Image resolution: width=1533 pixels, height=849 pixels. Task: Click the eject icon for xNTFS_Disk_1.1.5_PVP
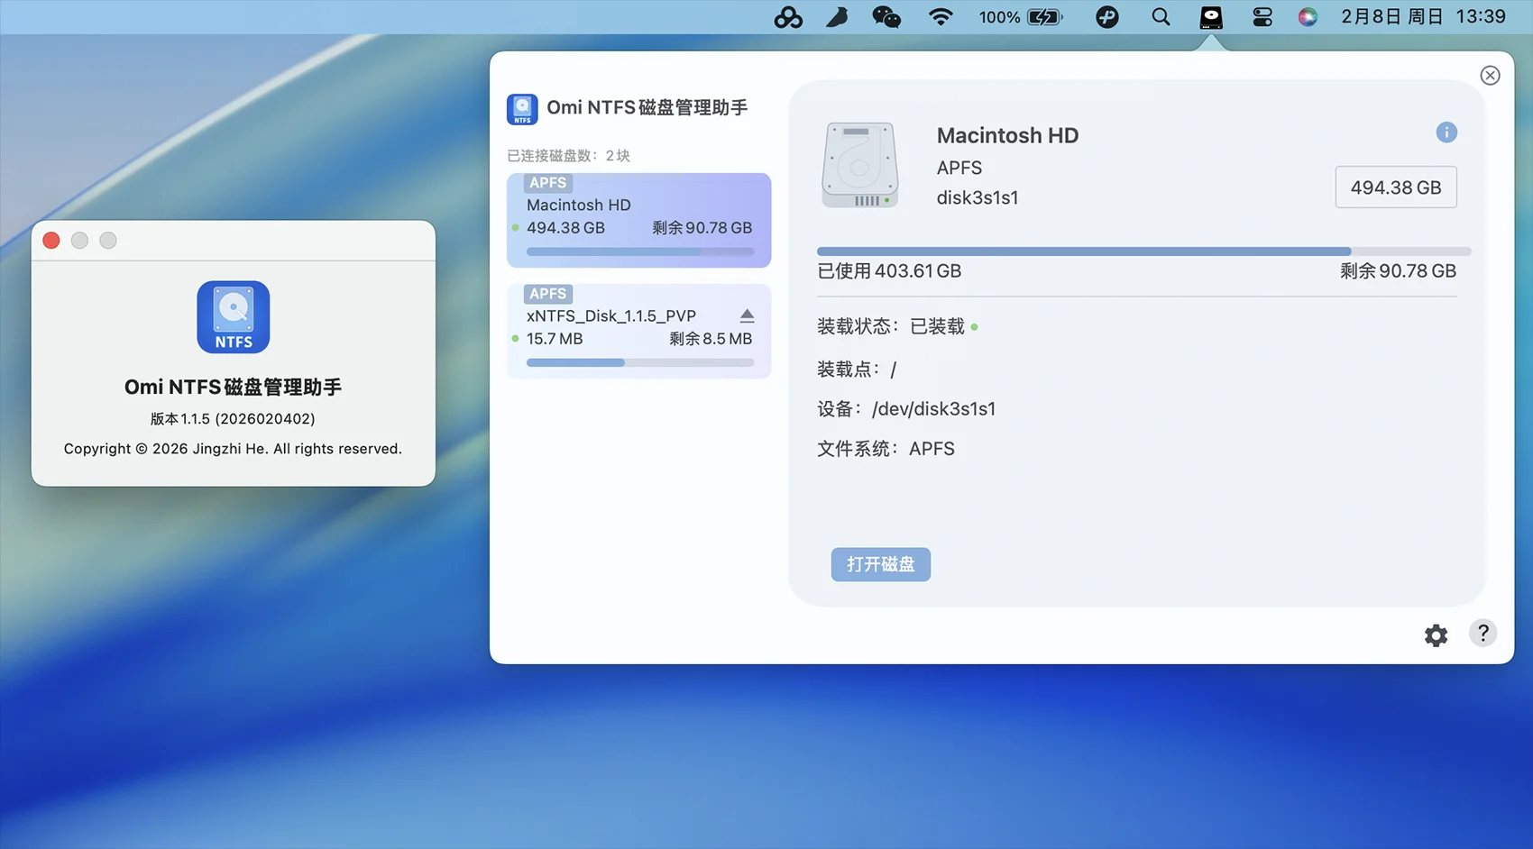pos(747,315)
